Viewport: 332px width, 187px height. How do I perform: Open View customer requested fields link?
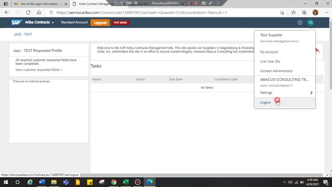coord(39,70)
